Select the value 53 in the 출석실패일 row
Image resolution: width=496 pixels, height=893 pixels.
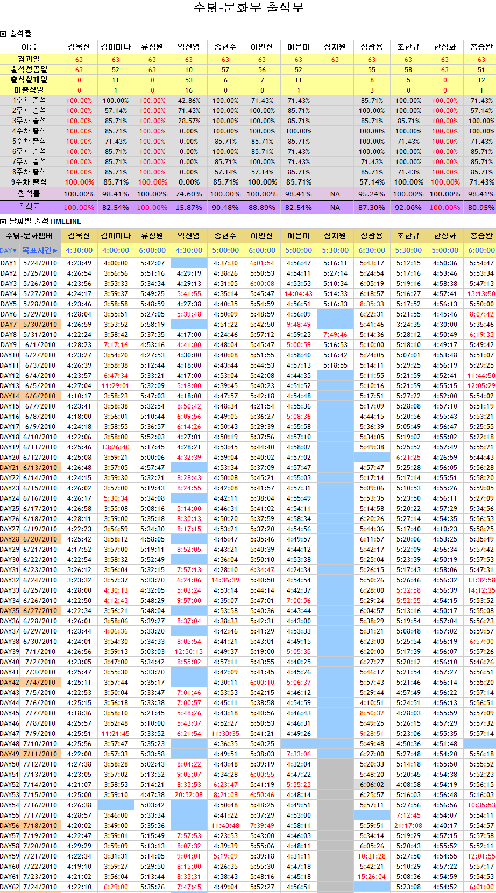click(189, 80)
